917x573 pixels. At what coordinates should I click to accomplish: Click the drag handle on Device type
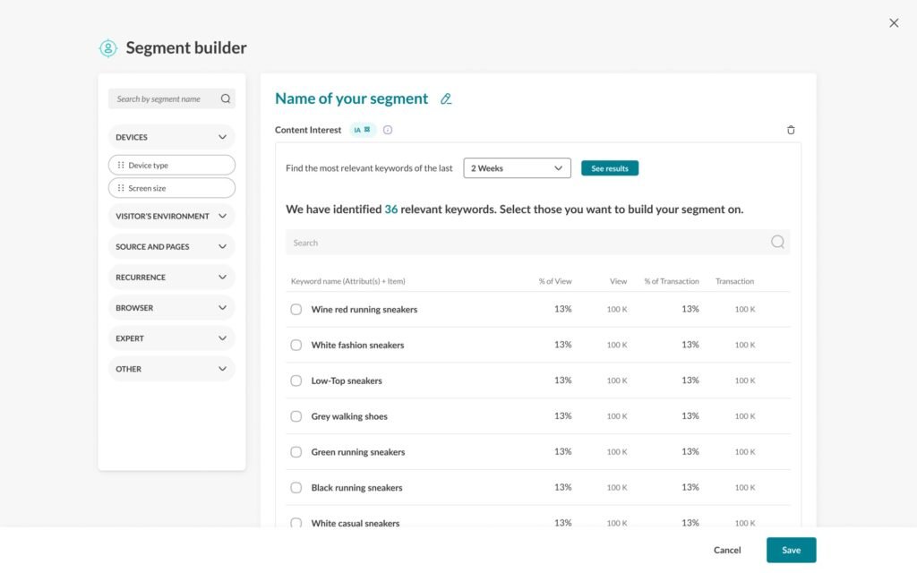coord(121,165)
